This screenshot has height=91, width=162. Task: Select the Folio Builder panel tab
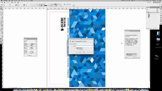[x=127, y=31]
